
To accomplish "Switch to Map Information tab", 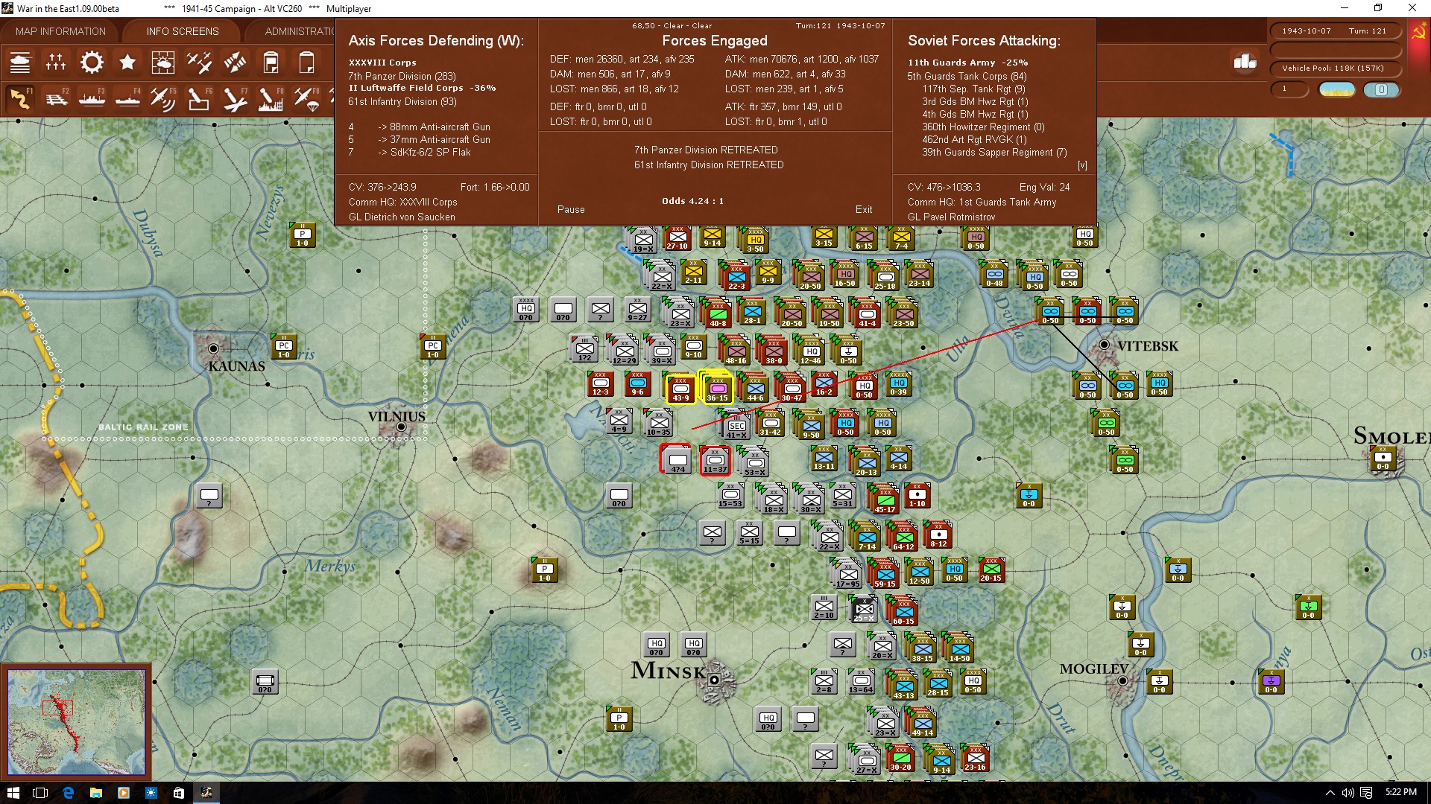I will (60, 31).
